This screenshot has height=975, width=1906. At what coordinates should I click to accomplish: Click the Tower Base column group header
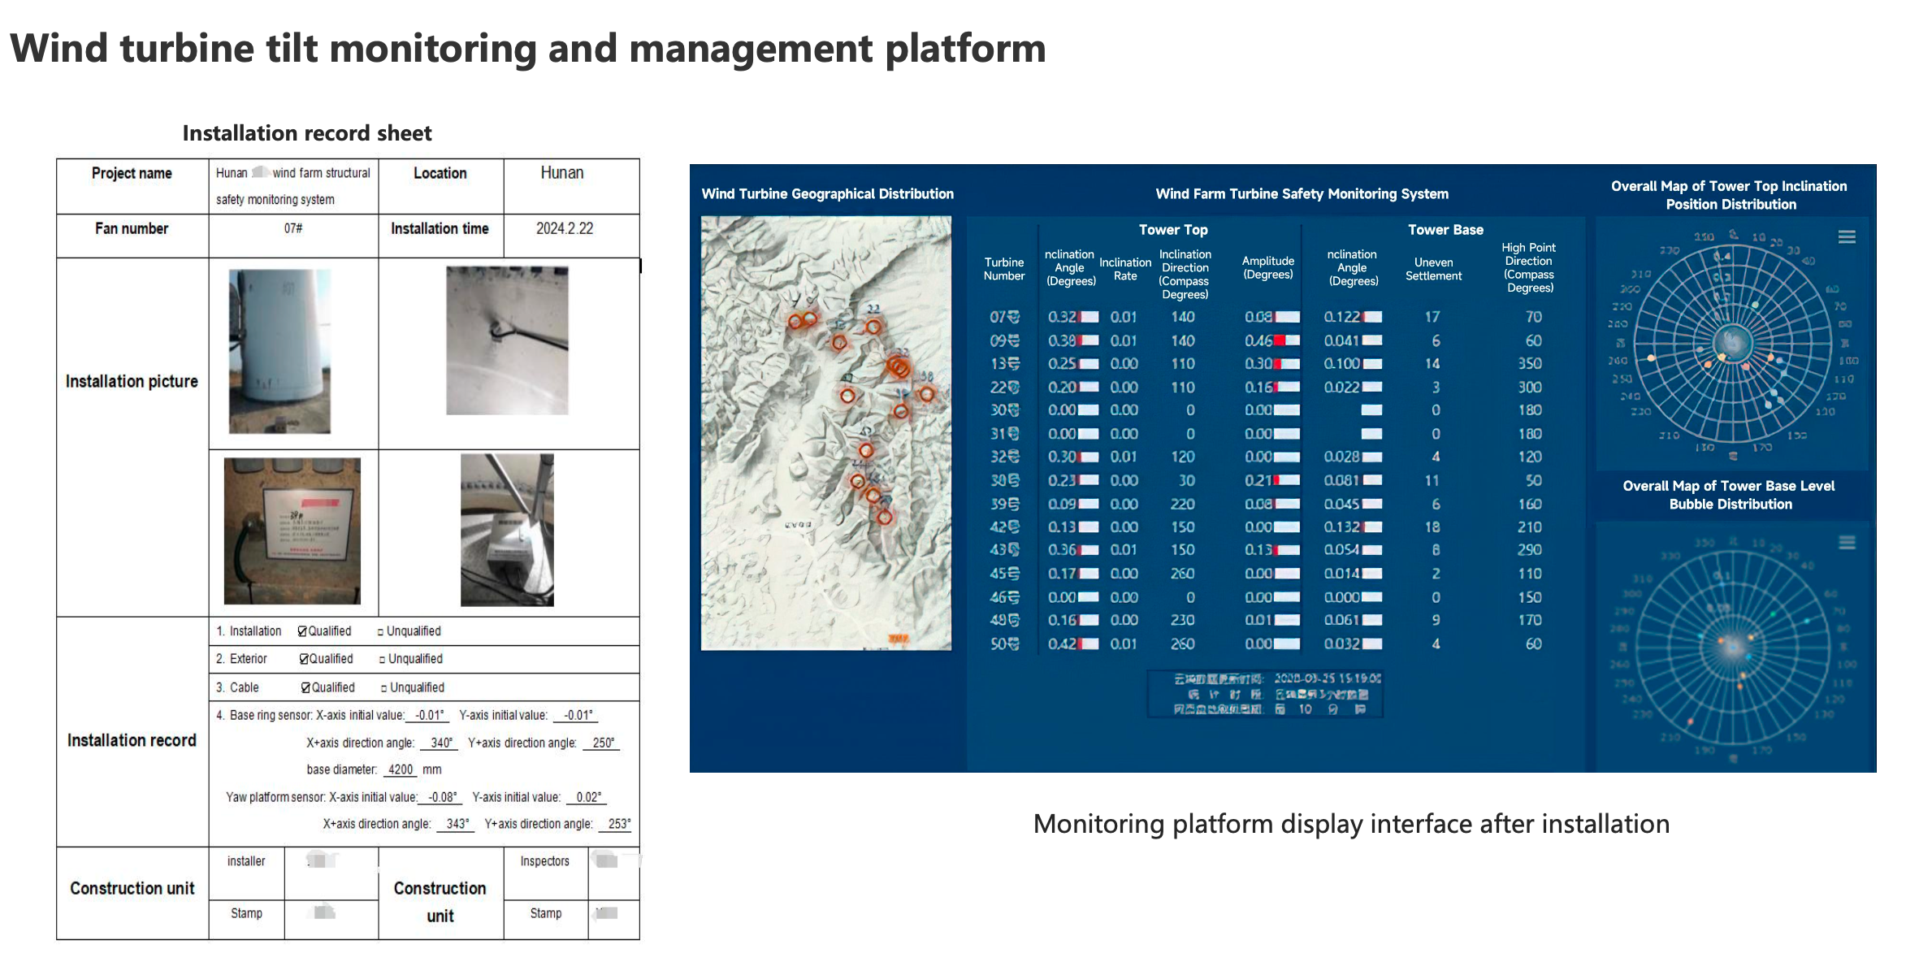tap(1445, 230)
